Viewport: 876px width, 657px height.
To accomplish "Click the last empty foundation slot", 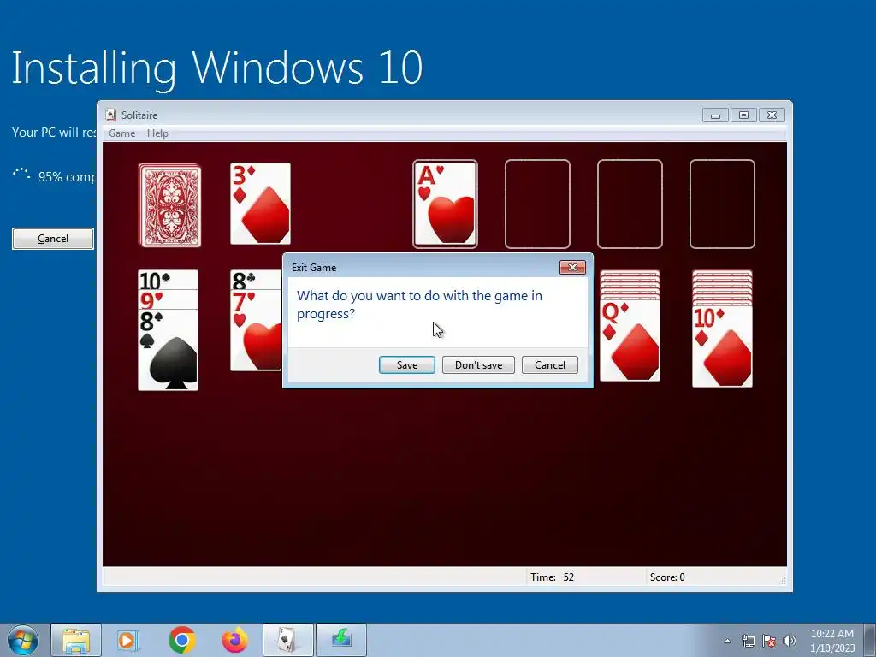I will pos(722,204).
